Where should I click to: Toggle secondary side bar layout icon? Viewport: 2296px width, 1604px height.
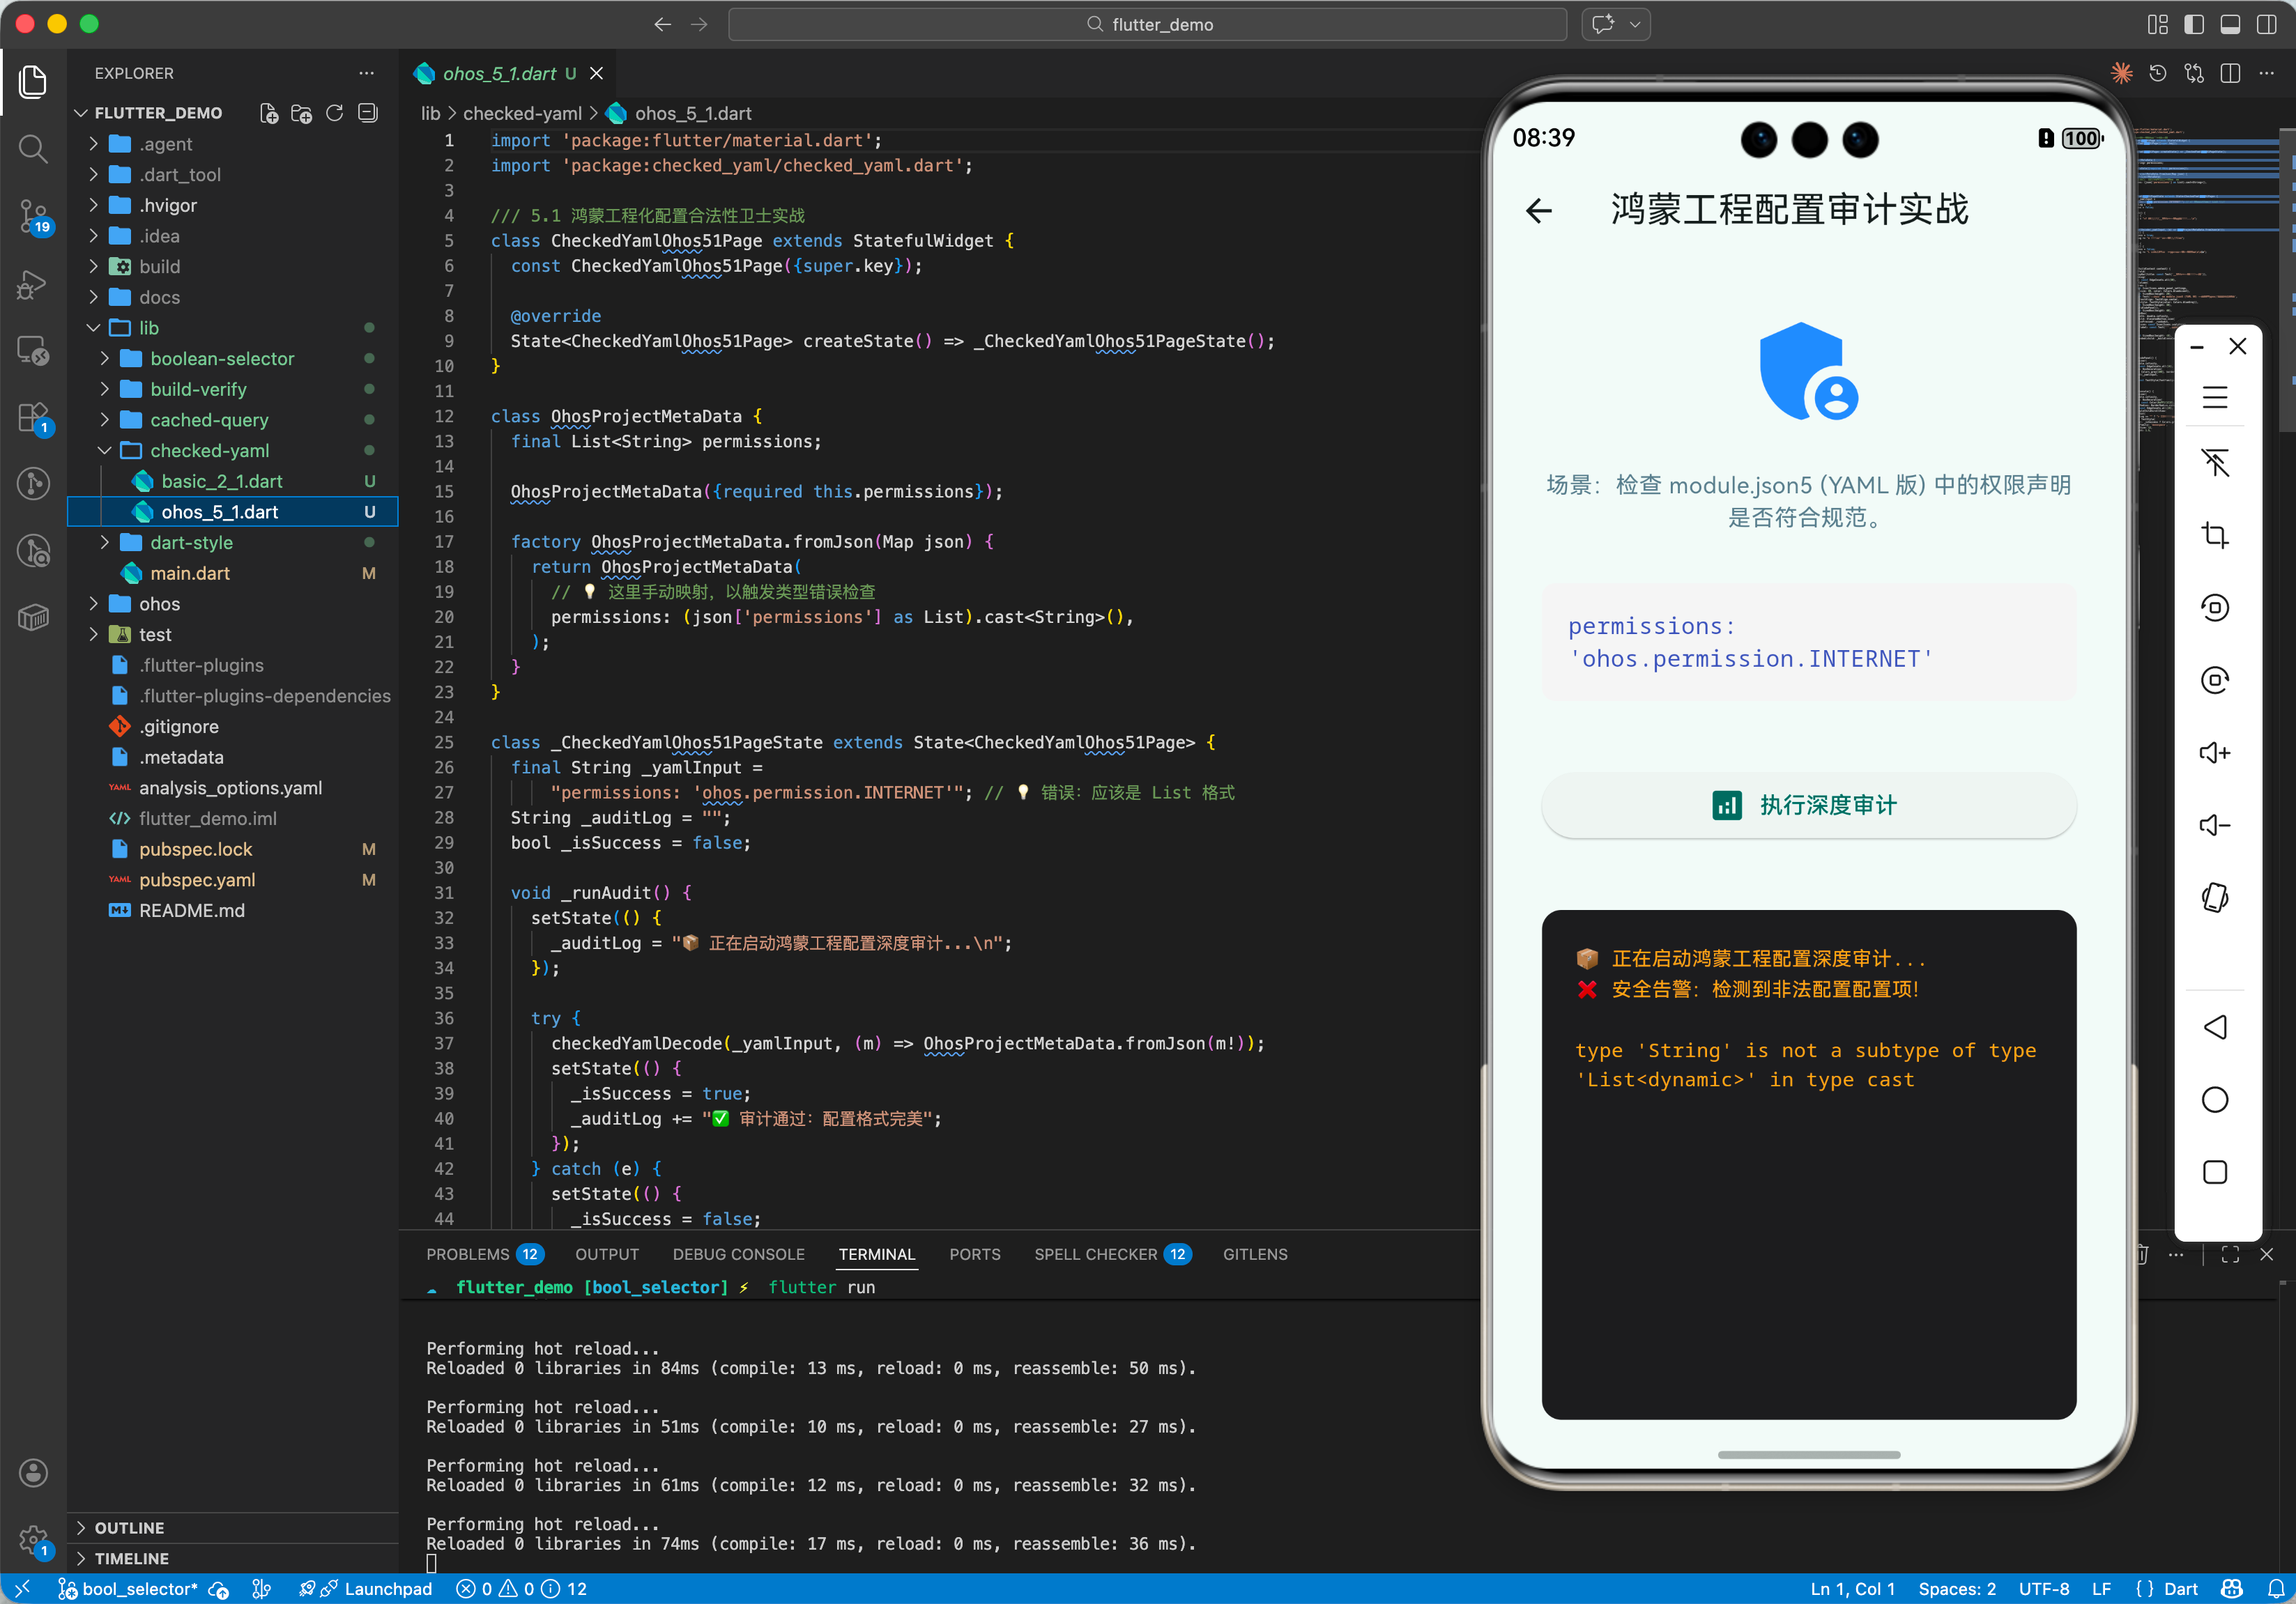coord(2265,24)
